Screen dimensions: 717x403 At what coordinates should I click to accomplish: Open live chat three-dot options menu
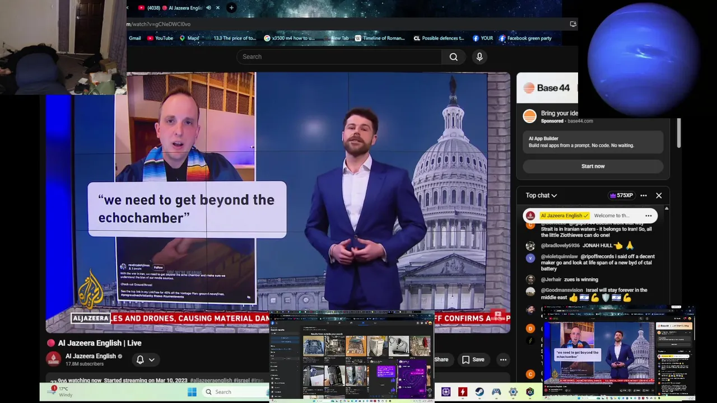(644, 195)
